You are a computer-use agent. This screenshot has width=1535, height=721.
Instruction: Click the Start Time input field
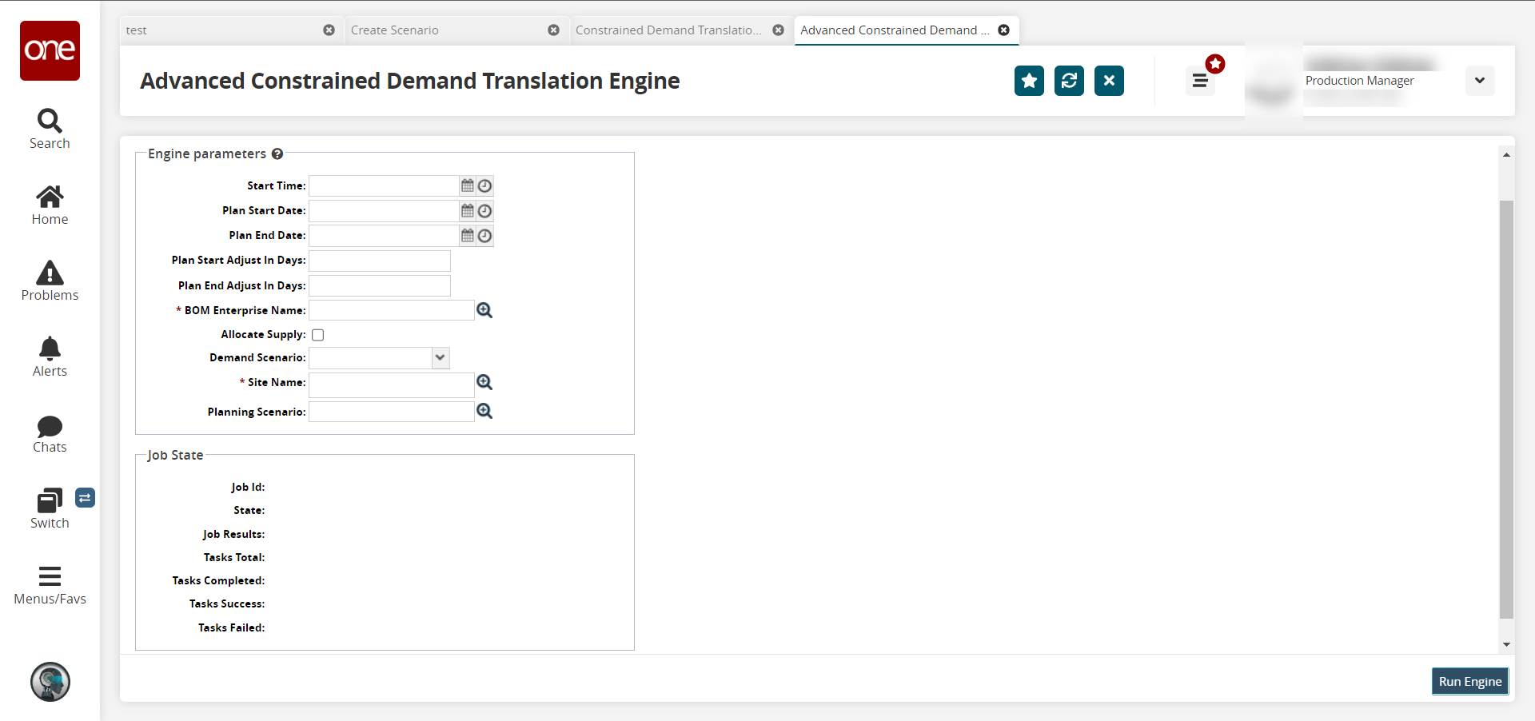[x=384, y=186]
